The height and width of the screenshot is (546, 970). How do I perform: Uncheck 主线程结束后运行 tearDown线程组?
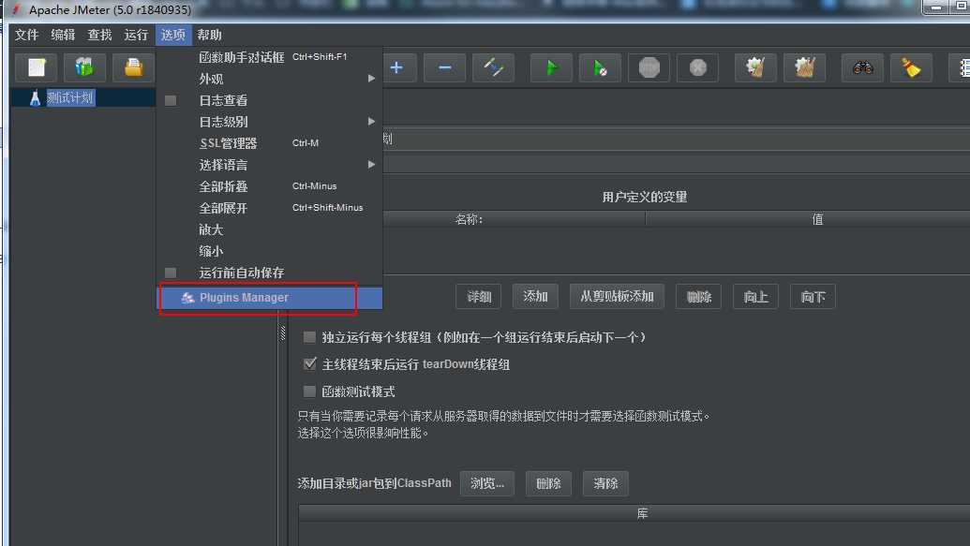pyautogui.click(x=309, y=363)
